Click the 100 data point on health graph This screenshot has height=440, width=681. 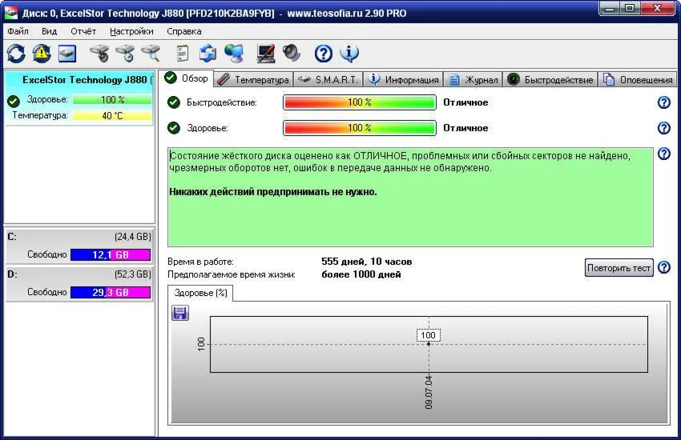(429, 344)
